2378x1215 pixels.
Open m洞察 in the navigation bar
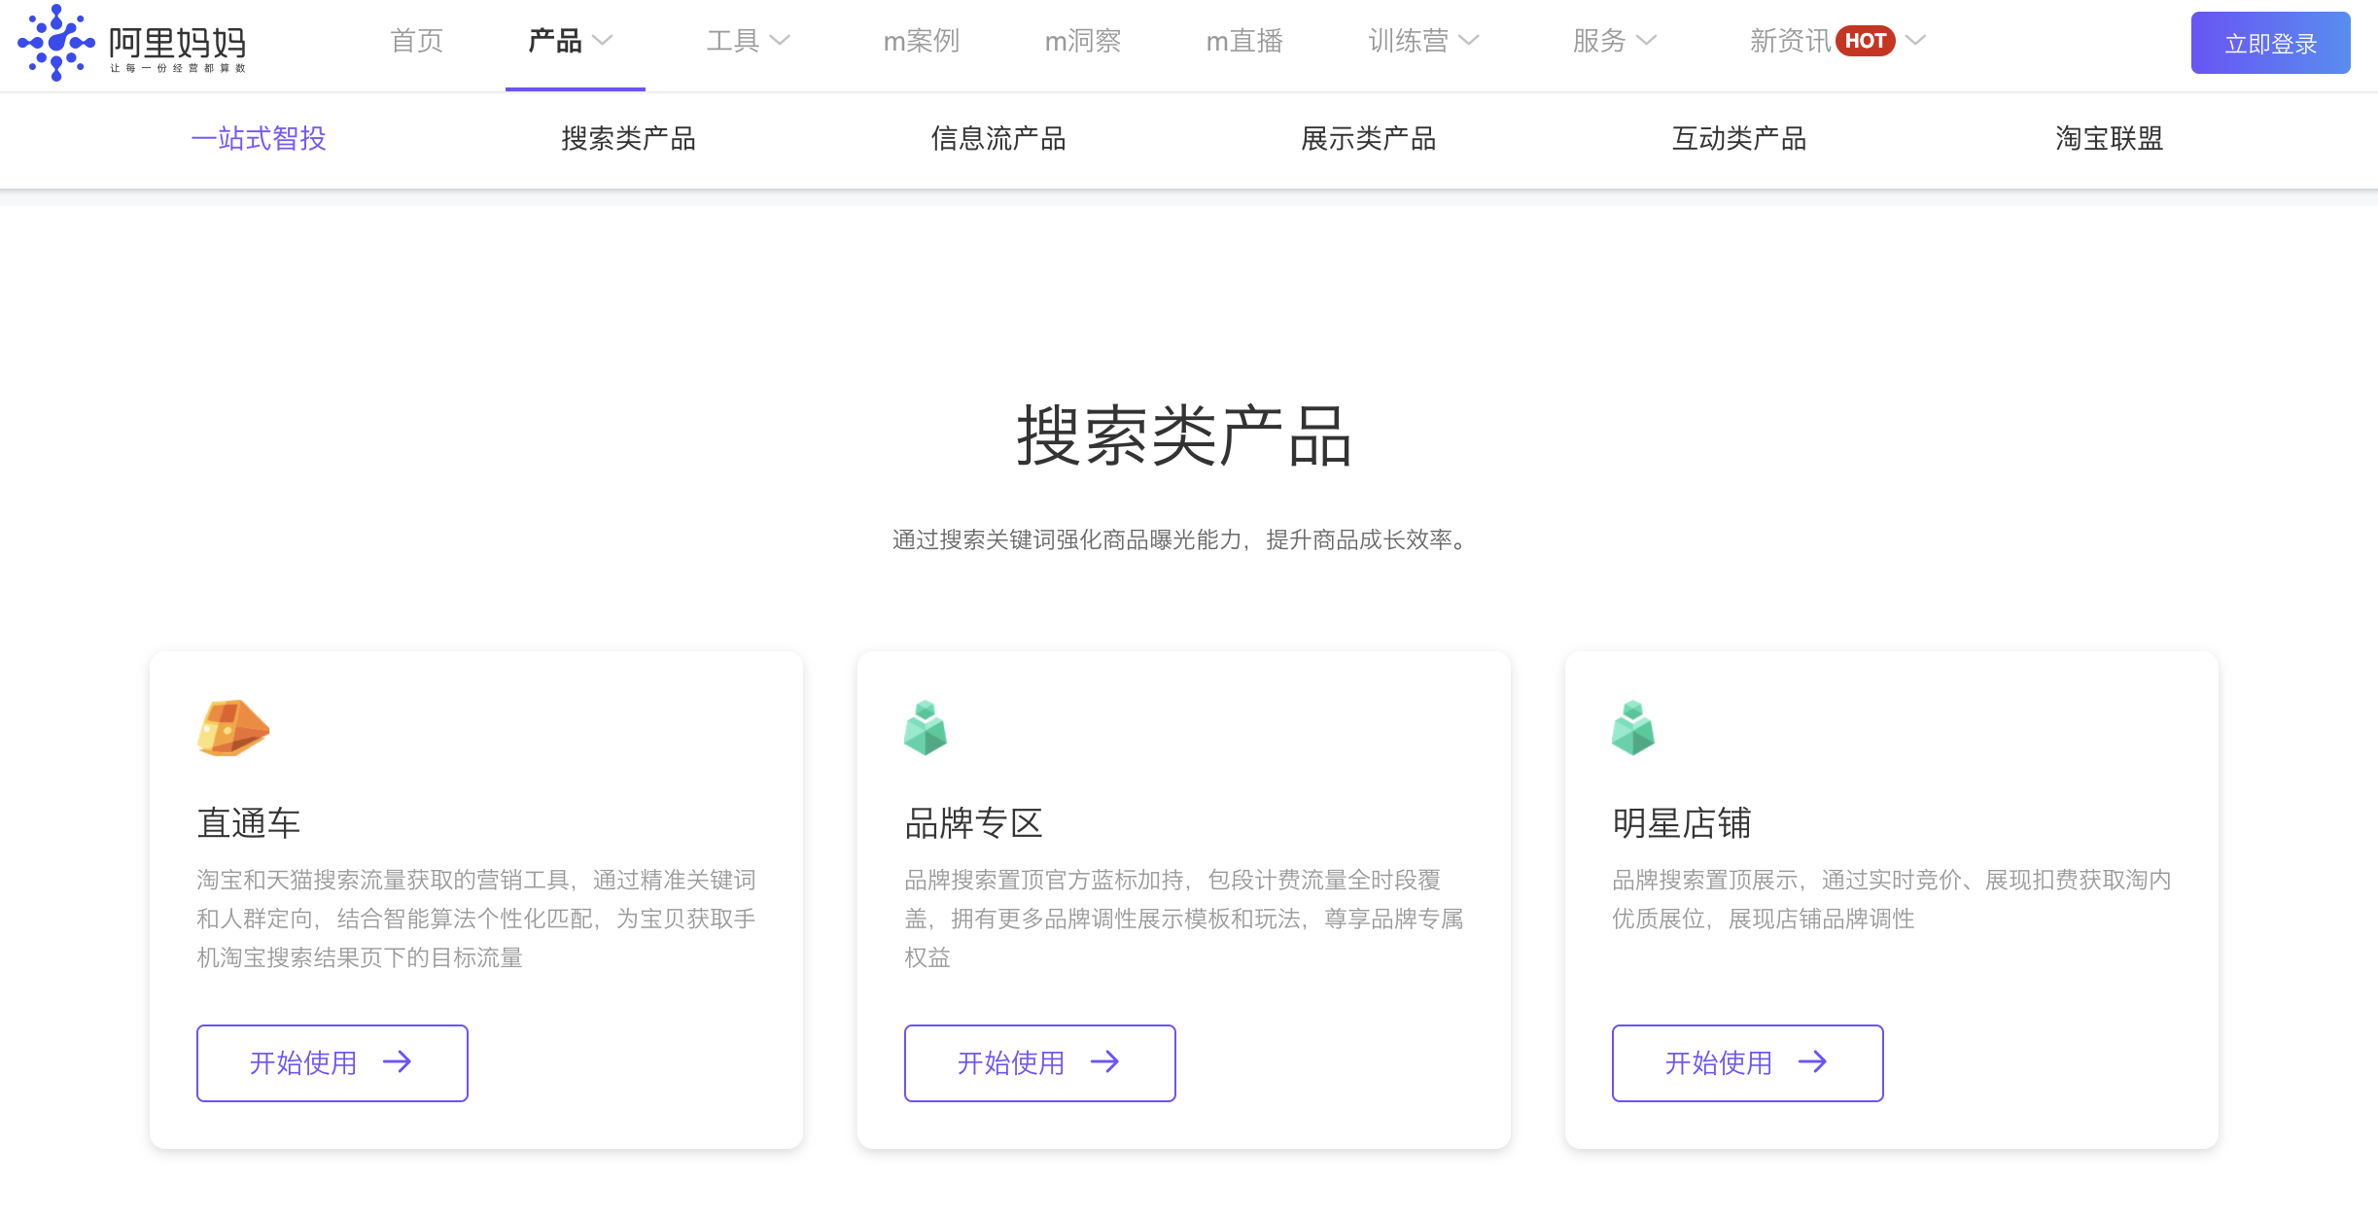[1082, 41]
